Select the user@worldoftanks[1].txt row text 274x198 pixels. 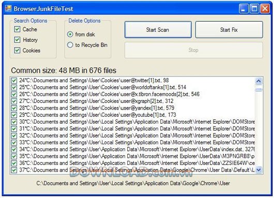tap(102, 87)
